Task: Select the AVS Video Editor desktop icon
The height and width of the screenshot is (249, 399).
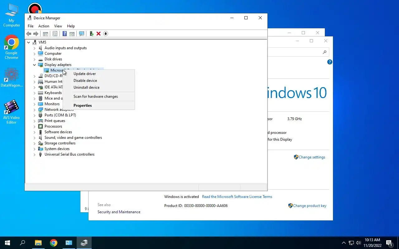Action: (x=12, y=112)
